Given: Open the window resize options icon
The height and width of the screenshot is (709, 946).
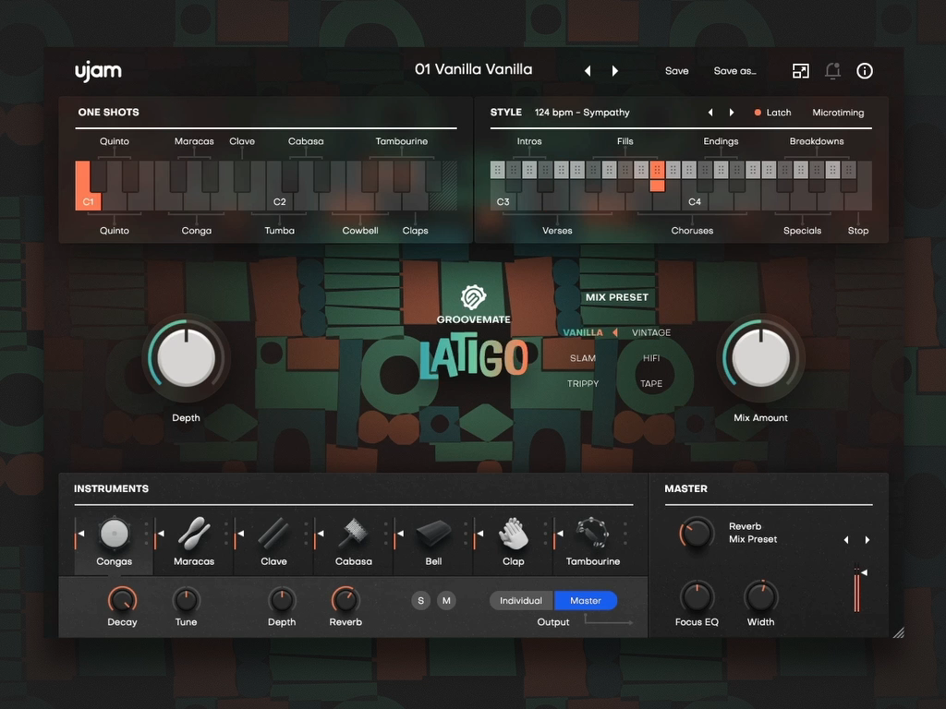Looking at the screenshot, I should click(800, 71).
